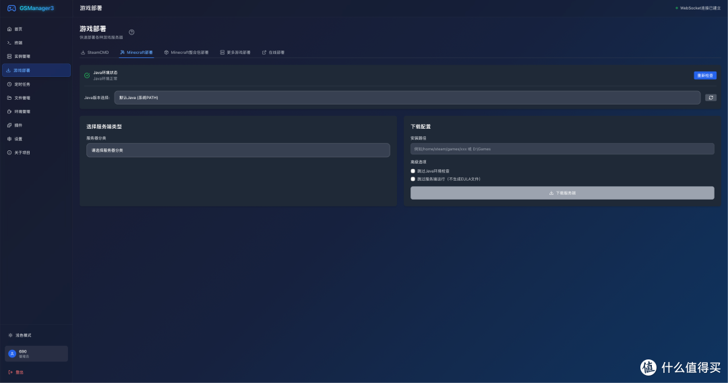Focus the 安装路径 install path field
This screenshot has width=728, height=383.
pos(562,149)
